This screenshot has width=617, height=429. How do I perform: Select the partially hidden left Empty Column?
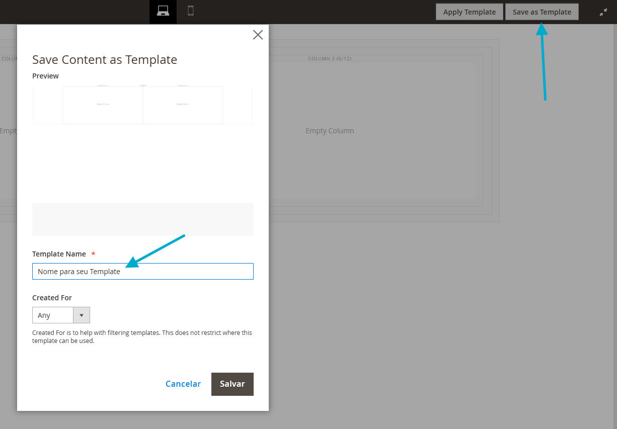pos(9,131)
